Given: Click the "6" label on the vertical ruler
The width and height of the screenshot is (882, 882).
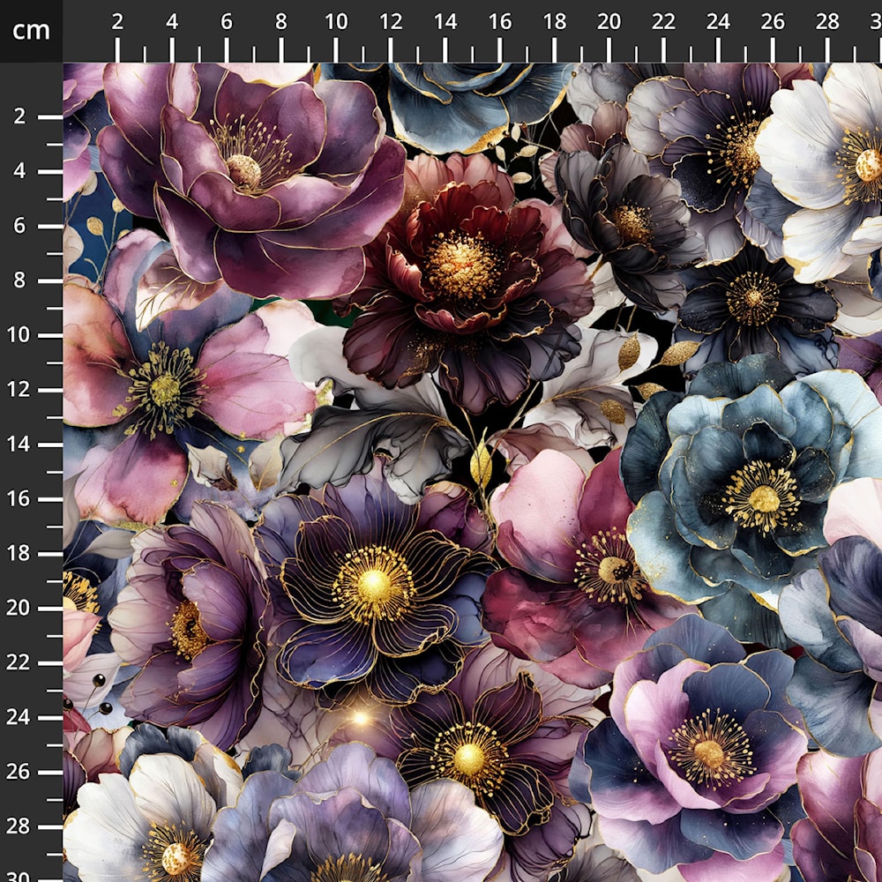Looking at the screenshot, I should point(19,226).
